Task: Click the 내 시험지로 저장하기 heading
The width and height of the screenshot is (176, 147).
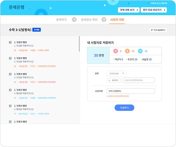Action: (101, 43)
